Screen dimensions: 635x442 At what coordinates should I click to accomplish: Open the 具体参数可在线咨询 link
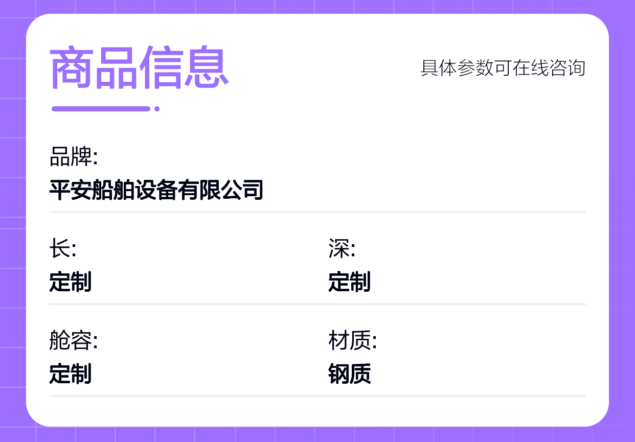coord(503,68)
